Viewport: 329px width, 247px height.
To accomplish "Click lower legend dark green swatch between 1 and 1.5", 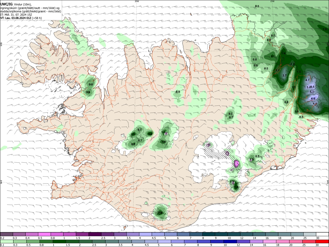I will click(59, 242).
